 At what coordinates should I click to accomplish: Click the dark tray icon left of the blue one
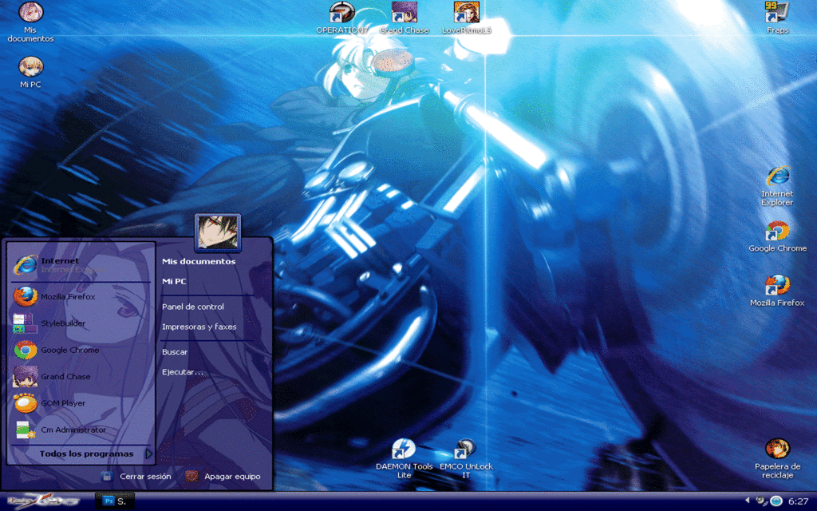pyautogui.click(x=762, y=501)
